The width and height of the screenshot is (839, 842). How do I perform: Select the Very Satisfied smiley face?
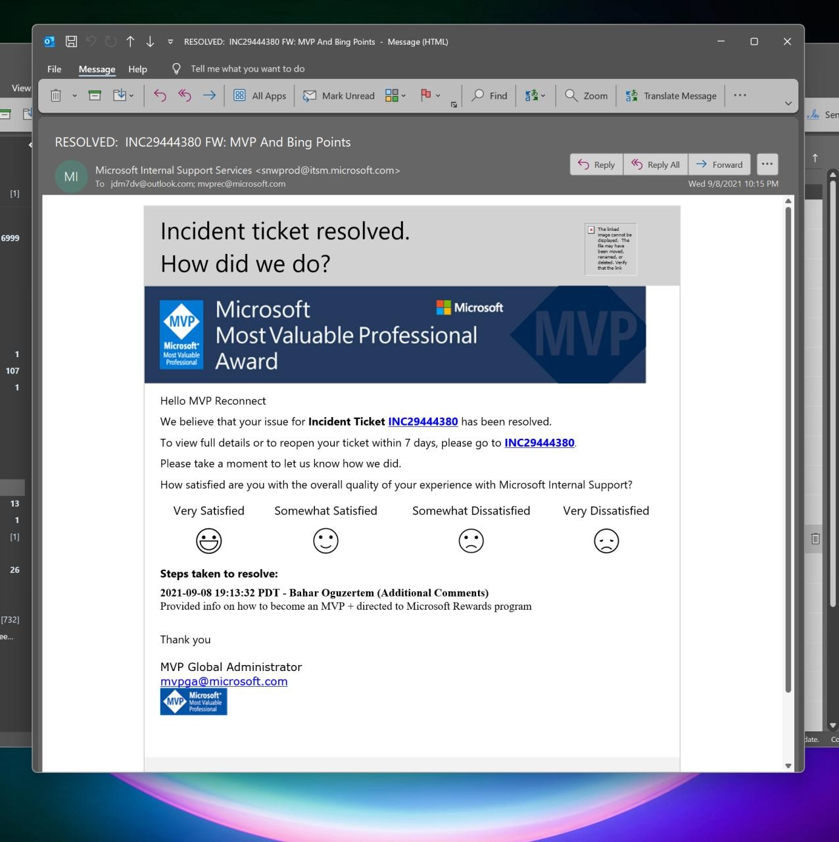point(209,541)
